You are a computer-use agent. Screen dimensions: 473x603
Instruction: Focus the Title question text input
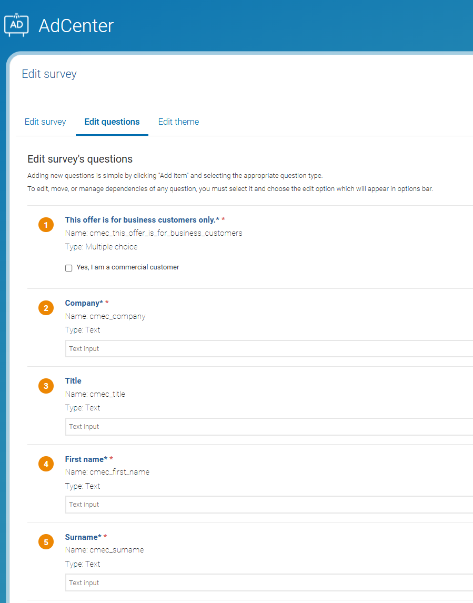(x=268, y=426)
